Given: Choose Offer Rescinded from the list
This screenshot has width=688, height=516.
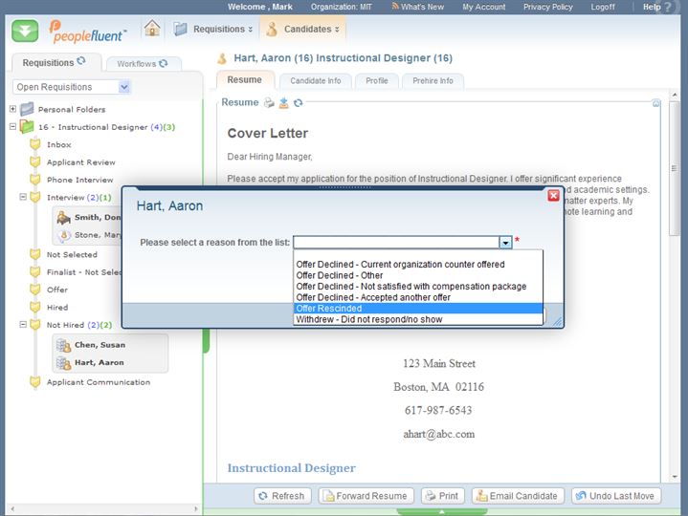Looking at the screenshot, I should 328,309.
